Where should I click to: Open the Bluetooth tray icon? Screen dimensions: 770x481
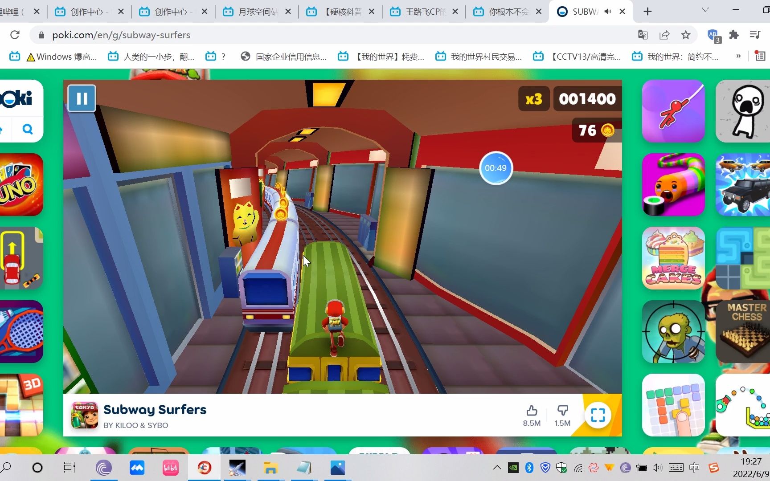pos(529,467)
